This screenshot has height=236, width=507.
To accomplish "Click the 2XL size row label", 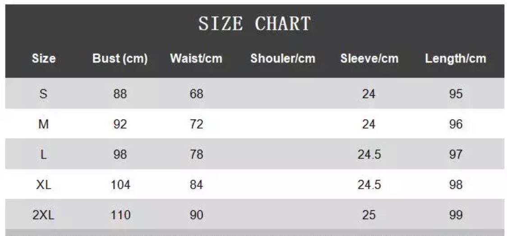I will (x=44, y=215).
